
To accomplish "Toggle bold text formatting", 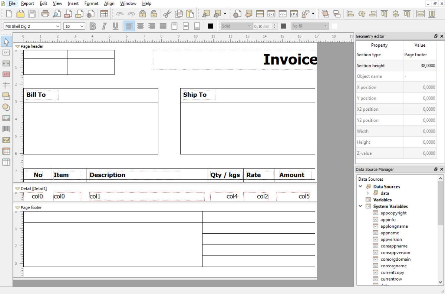I will (x=93, y=26).
